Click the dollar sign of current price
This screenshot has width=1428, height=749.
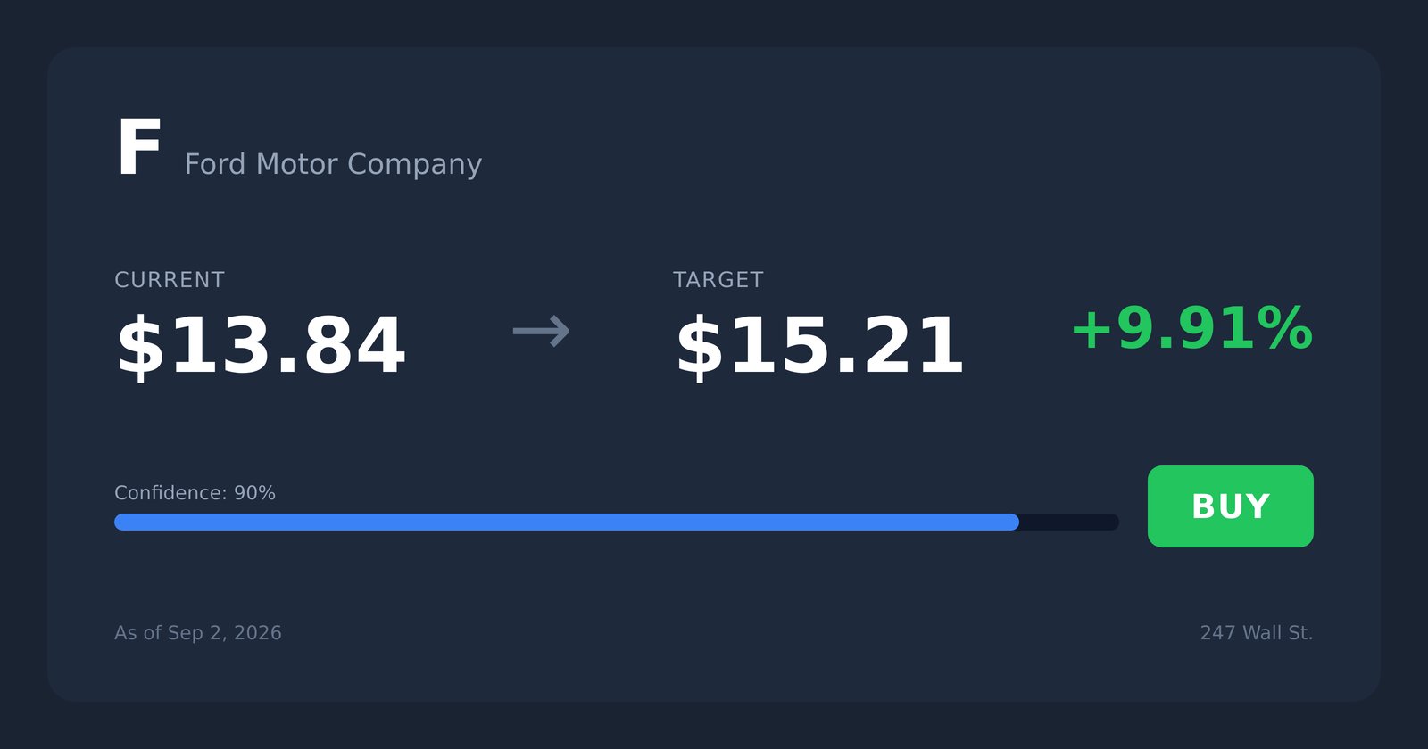click(141, 346)
